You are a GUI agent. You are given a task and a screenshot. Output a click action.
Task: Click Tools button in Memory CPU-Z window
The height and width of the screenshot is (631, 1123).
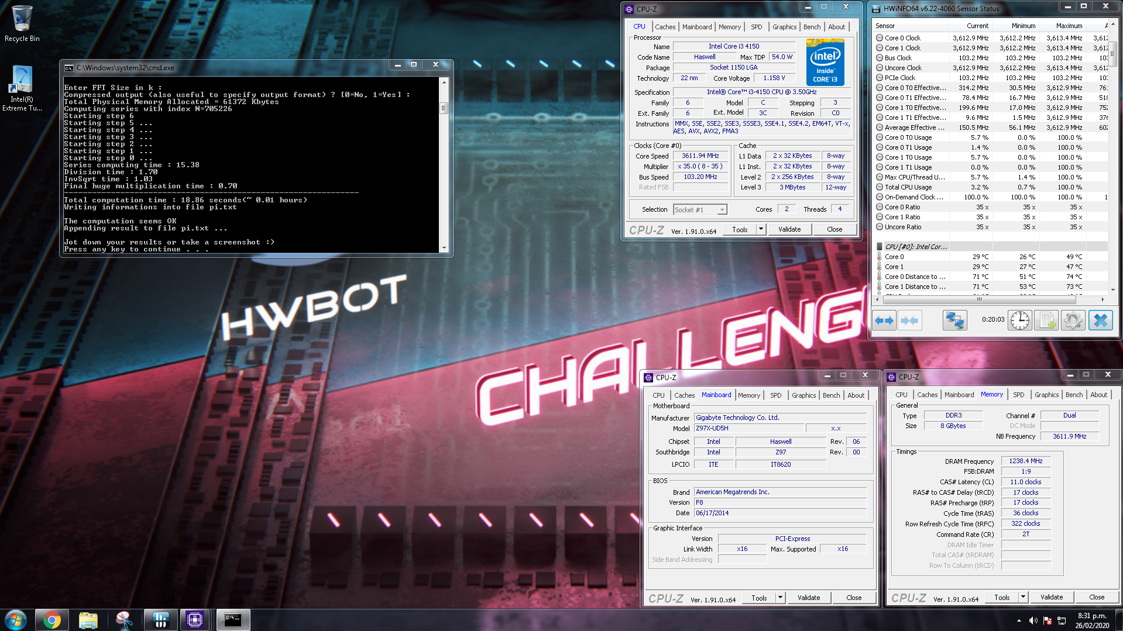point(1002,597)
